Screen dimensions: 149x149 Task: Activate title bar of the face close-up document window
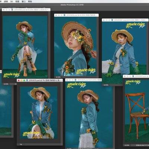point(76,15)
